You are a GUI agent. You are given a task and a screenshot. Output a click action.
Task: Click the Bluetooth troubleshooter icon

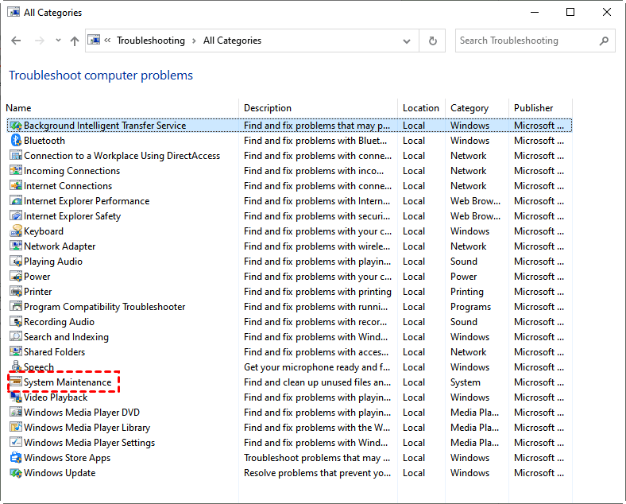16,141
